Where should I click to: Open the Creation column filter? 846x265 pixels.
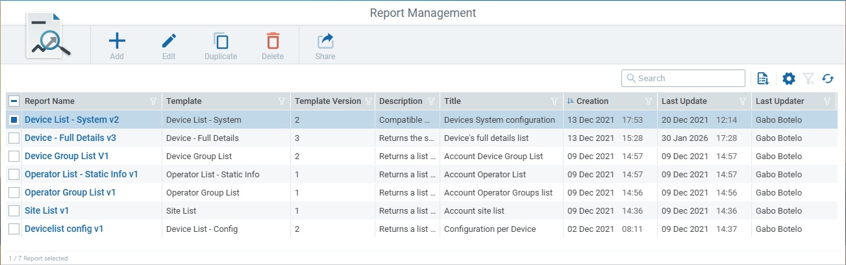(649, 101)
